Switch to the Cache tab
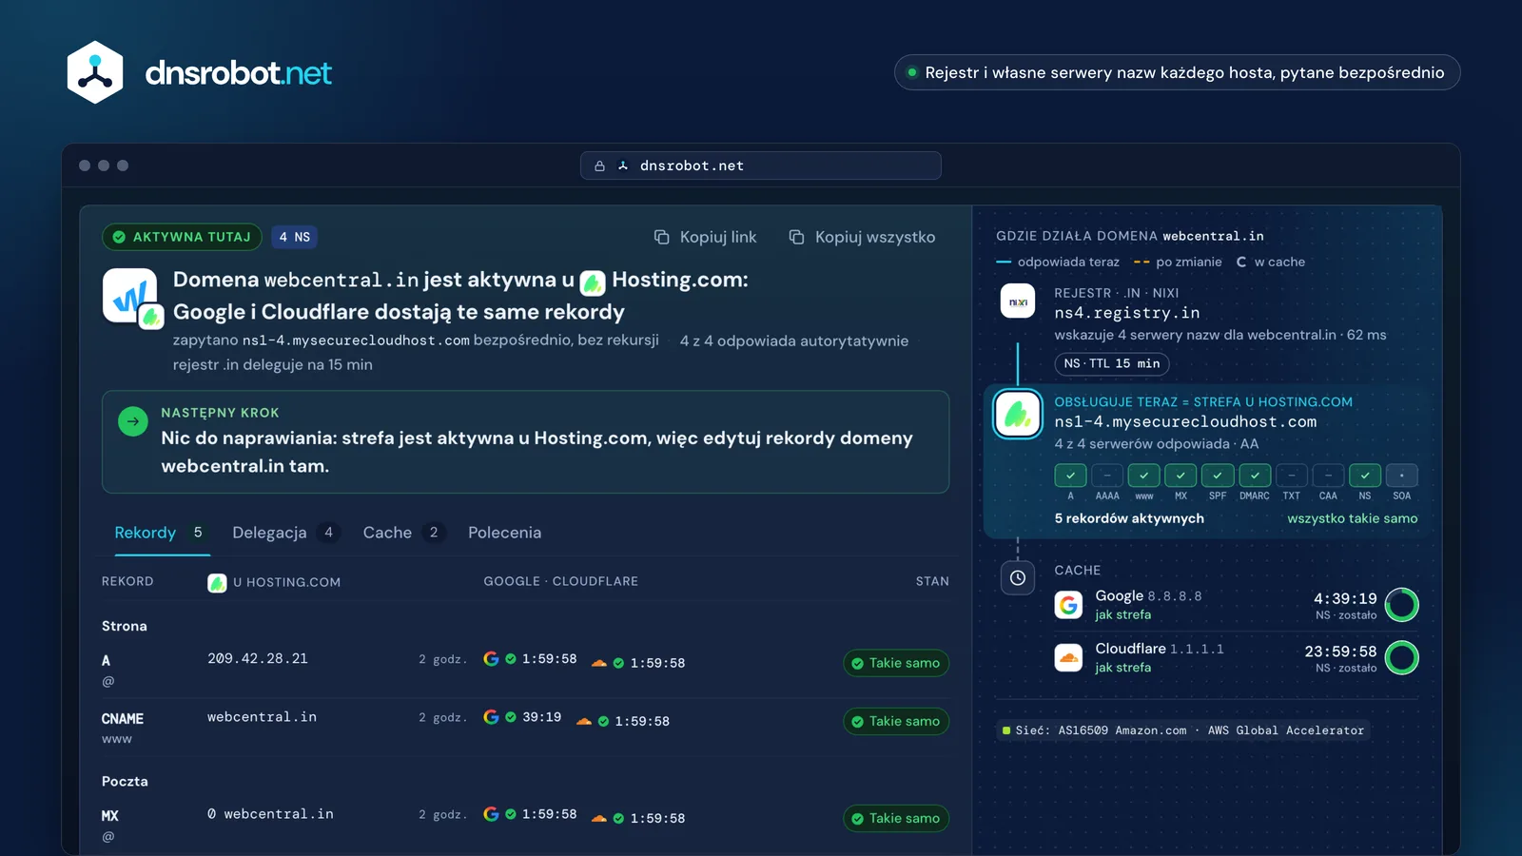1522x856 pixels. [402, 533]
